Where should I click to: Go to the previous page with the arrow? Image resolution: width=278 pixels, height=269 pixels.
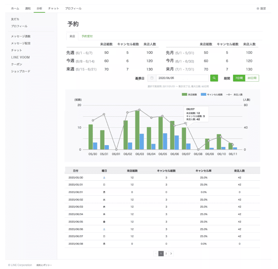(x=156, y=253)
